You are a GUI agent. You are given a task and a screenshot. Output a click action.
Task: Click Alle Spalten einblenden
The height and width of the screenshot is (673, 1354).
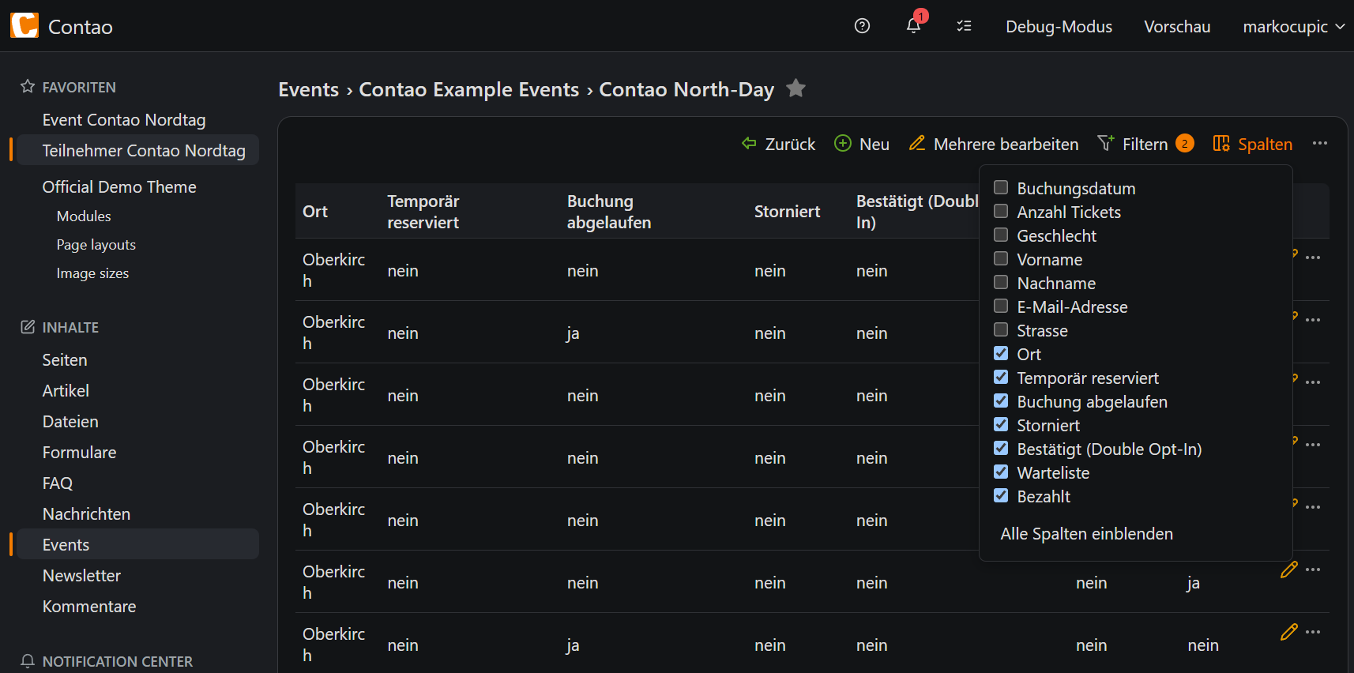coord(1086,534)
